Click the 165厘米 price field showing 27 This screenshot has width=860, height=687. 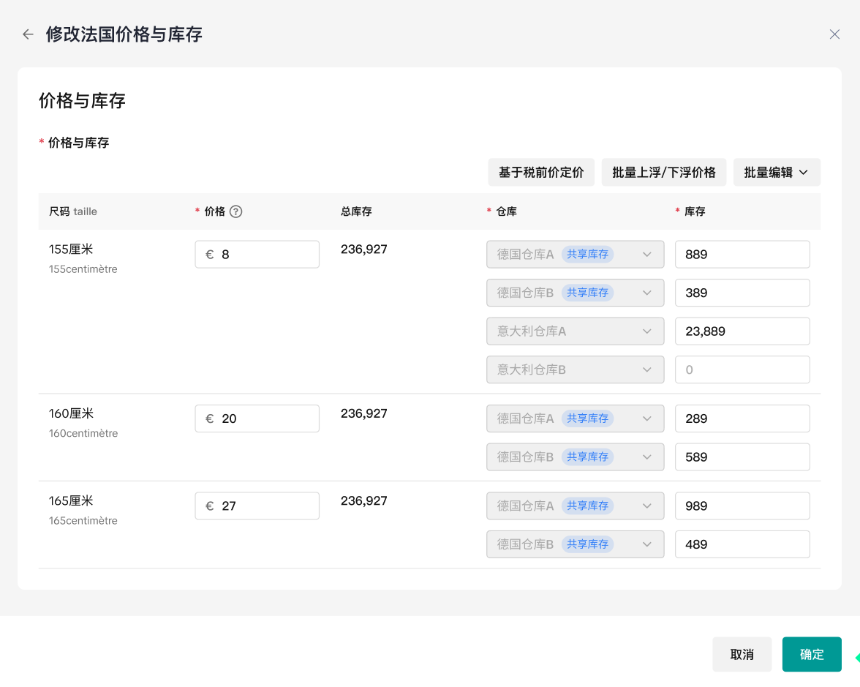(x=267, y=506)
